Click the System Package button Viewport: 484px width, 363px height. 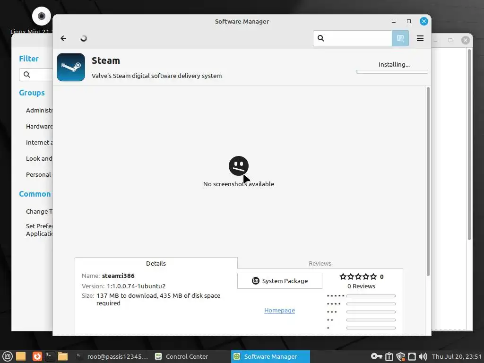point(280,281)
